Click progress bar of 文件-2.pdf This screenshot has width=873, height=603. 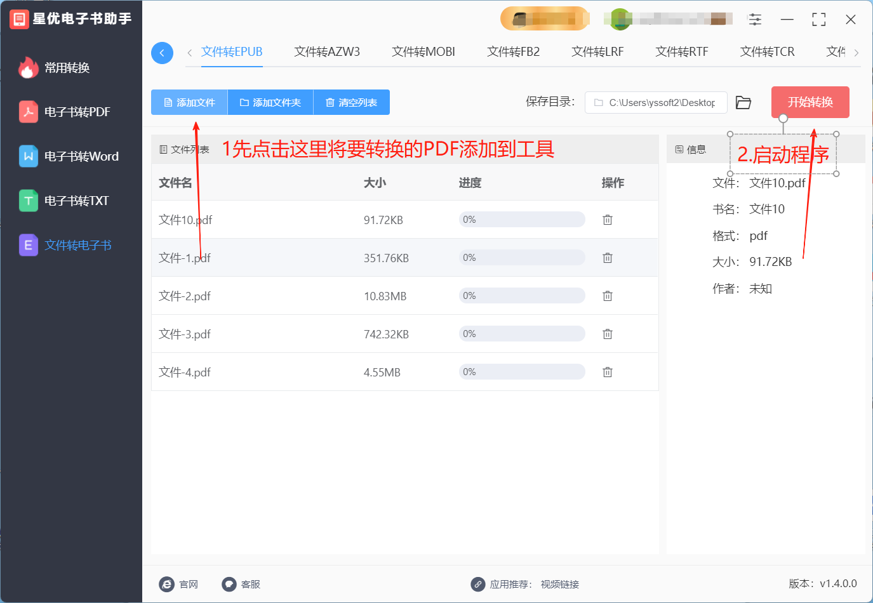click(x=522, y=296)
